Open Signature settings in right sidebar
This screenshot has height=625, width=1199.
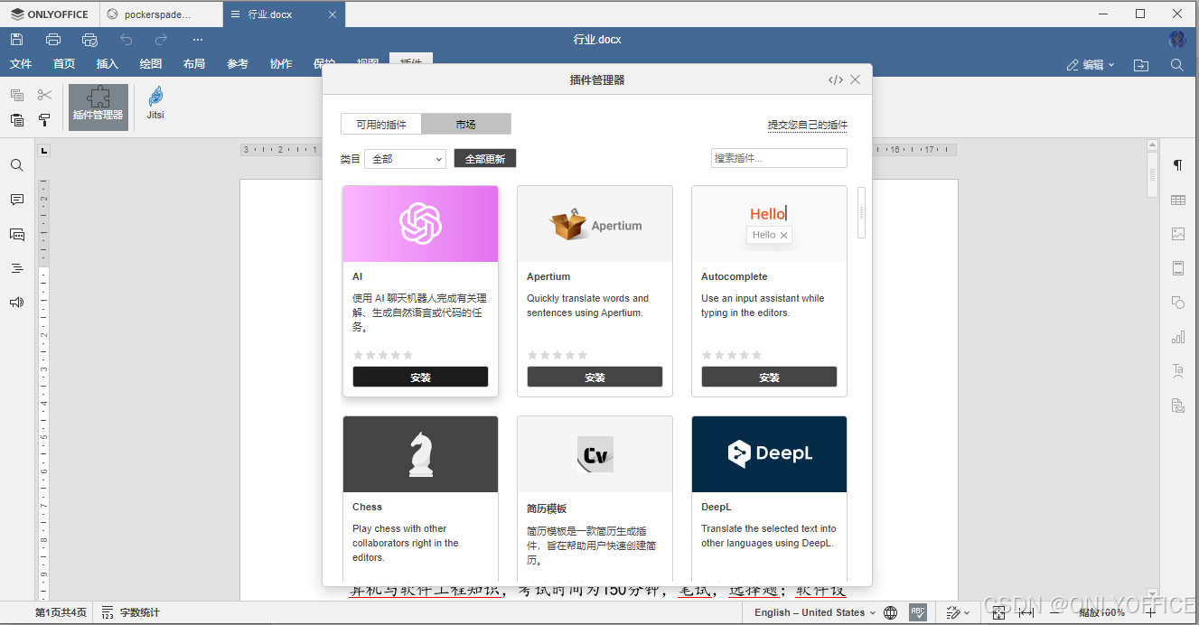[1178, 406]
